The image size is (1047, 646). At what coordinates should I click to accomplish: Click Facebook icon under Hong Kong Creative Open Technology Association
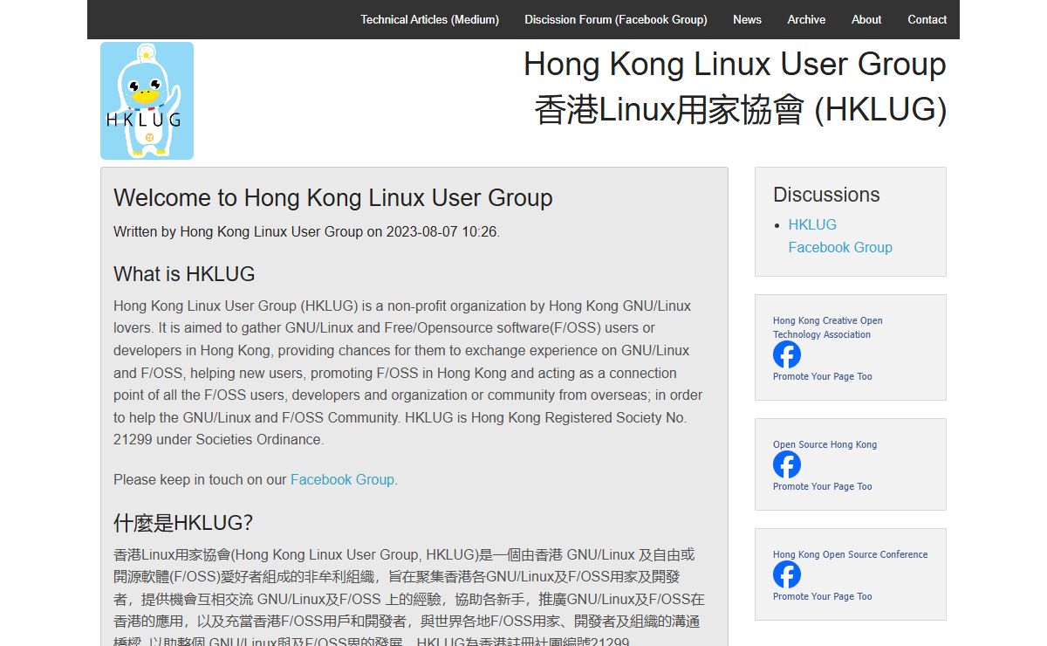click(x=786, y=354)
